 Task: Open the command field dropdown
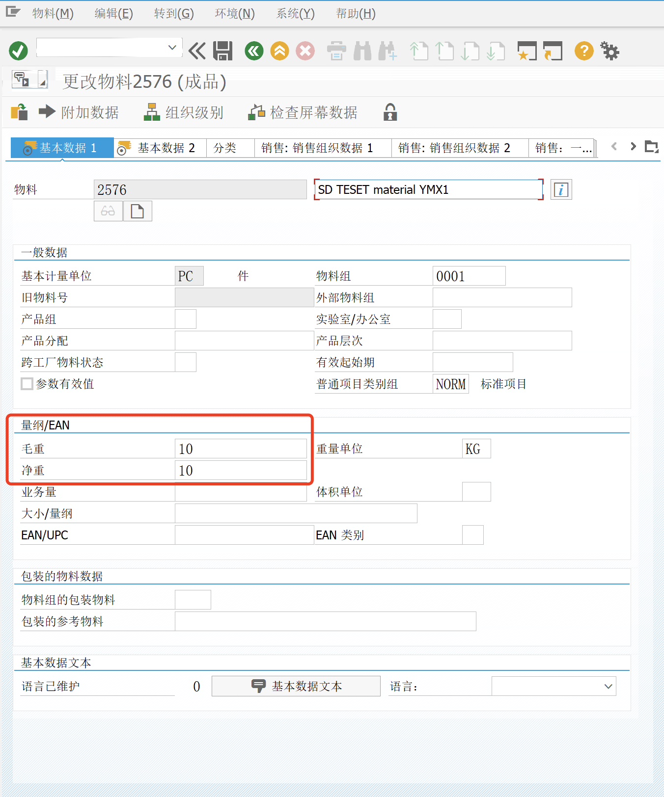(x=172, y=48)
